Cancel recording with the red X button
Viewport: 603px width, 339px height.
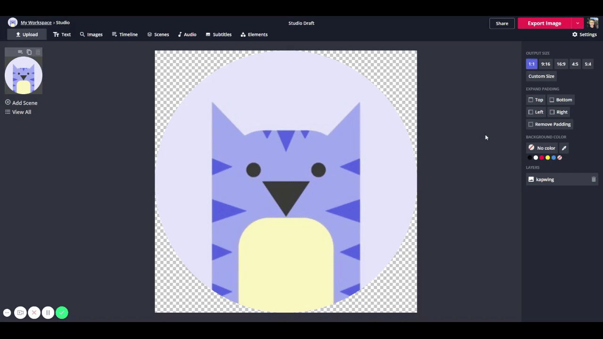pyautogui.click(x=34, y=313)
